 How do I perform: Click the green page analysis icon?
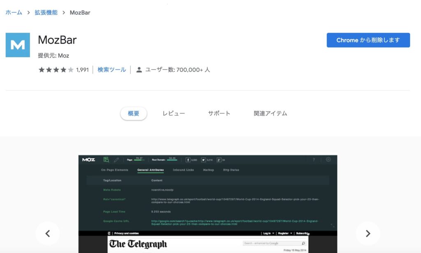pyautogui.click(x=106, y=159)
